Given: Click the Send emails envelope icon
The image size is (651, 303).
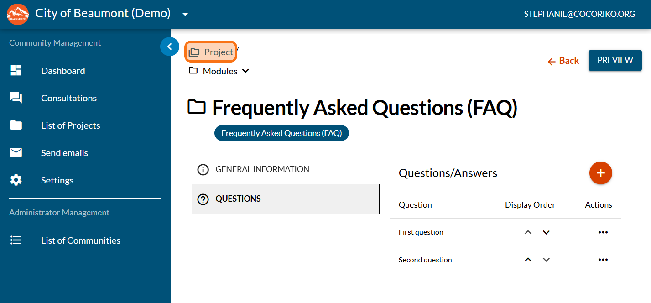Looking at the screenshot, I should click(16, 152).
